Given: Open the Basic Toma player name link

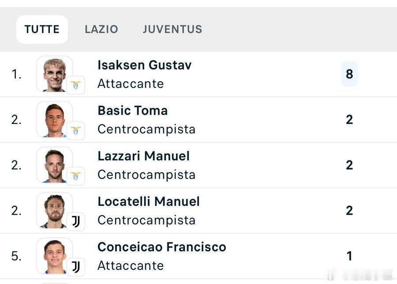Looking at the screenshot, I should click(133, 111).
